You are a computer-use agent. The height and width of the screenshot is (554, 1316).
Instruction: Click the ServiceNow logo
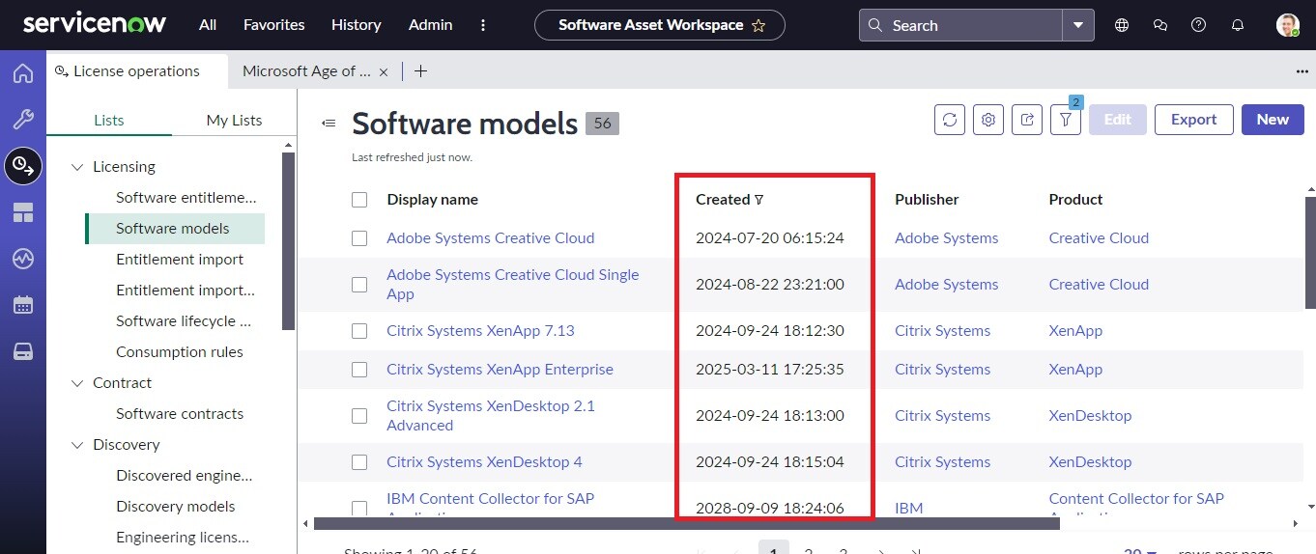(95, 24)
